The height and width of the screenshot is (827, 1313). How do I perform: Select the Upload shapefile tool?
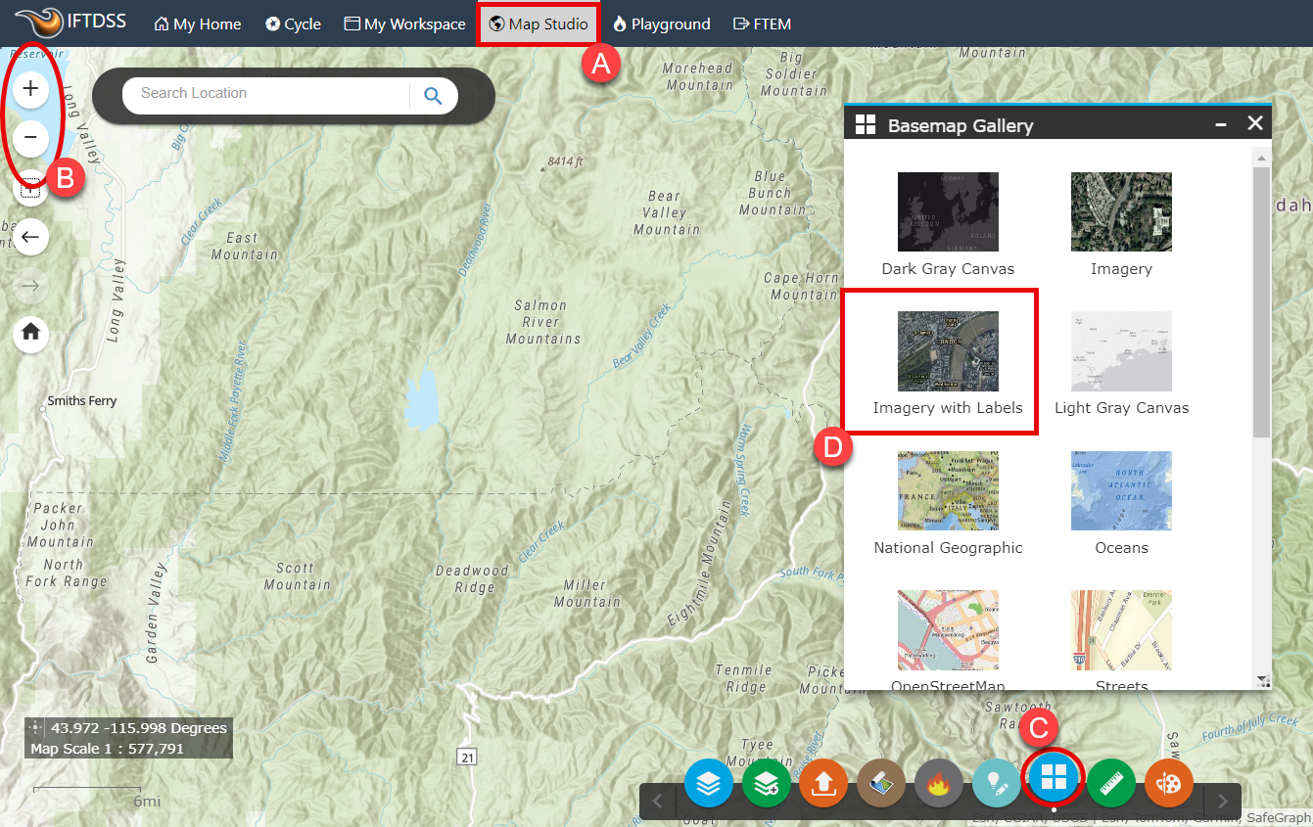[x=823, y=783]
